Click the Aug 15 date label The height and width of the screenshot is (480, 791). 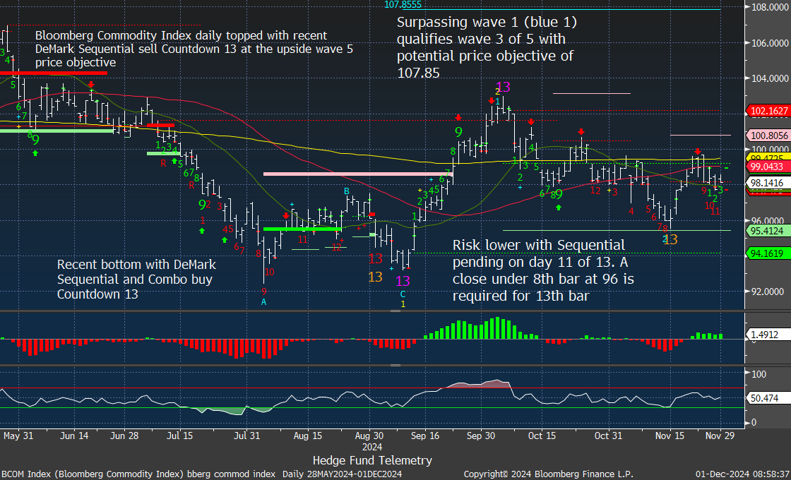point(307,435)
